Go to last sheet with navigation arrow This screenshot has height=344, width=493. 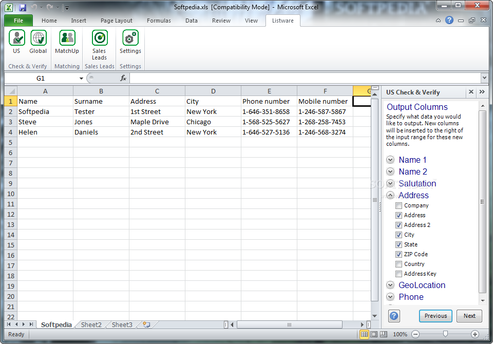pyautogui.click(x=31, y=324)
